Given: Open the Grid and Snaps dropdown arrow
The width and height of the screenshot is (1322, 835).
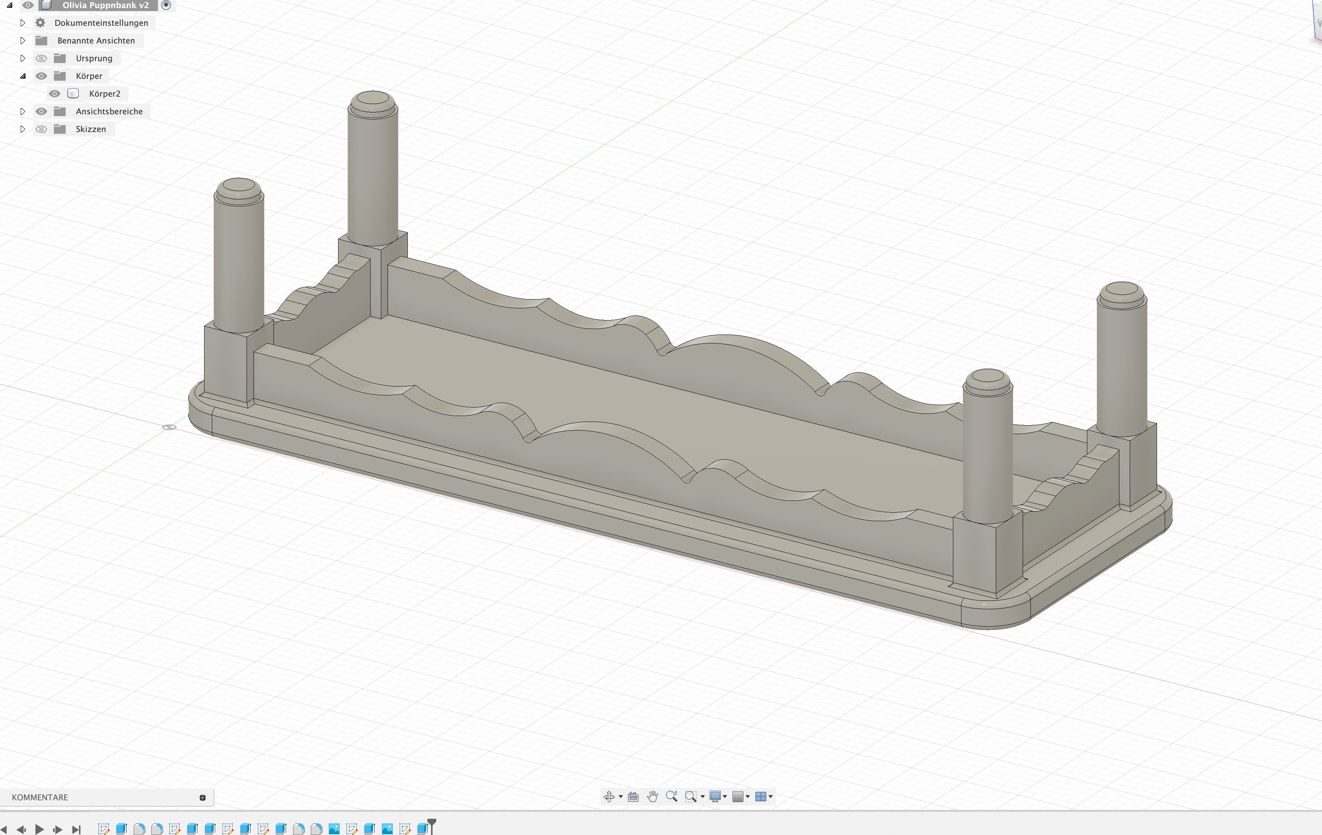Looking at the screenshot, I should (748, 797).
